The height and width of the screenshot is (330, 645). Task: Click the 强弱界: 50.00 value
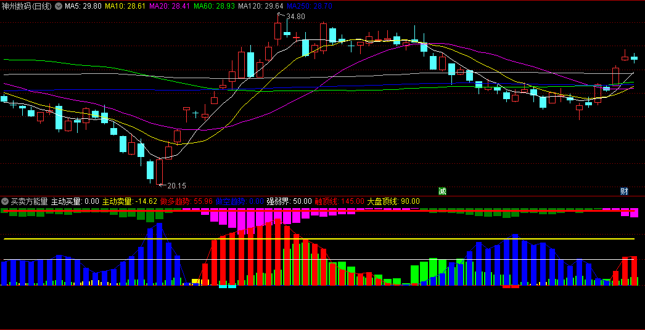coord(289,201)
